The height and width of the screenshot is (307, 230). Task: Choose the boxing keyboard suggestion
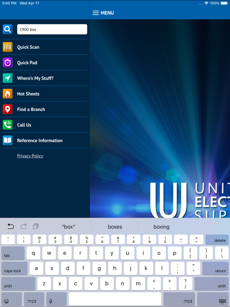(x=161, y=227)
